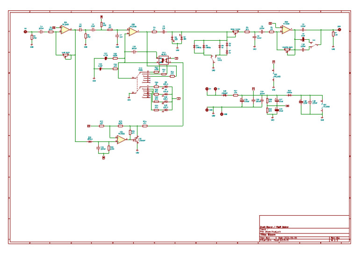Select the protection diode after the power inputs
Viewport: 359px width, 254px height.
(224, 95)
